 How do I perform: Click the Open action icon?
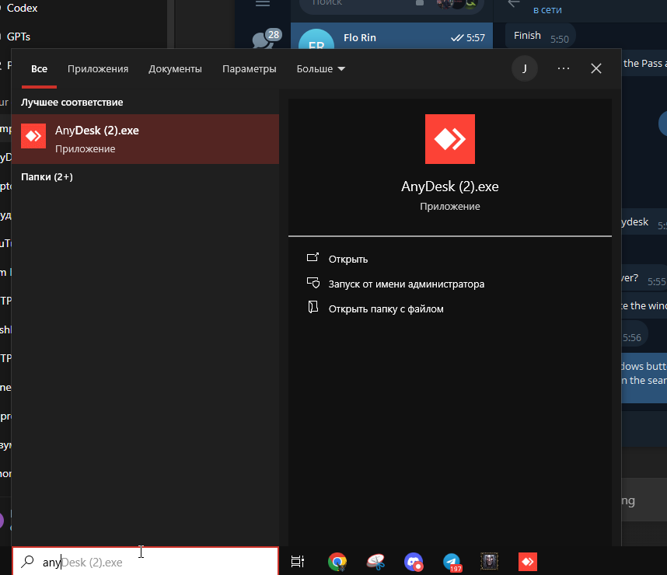[313, 257]
